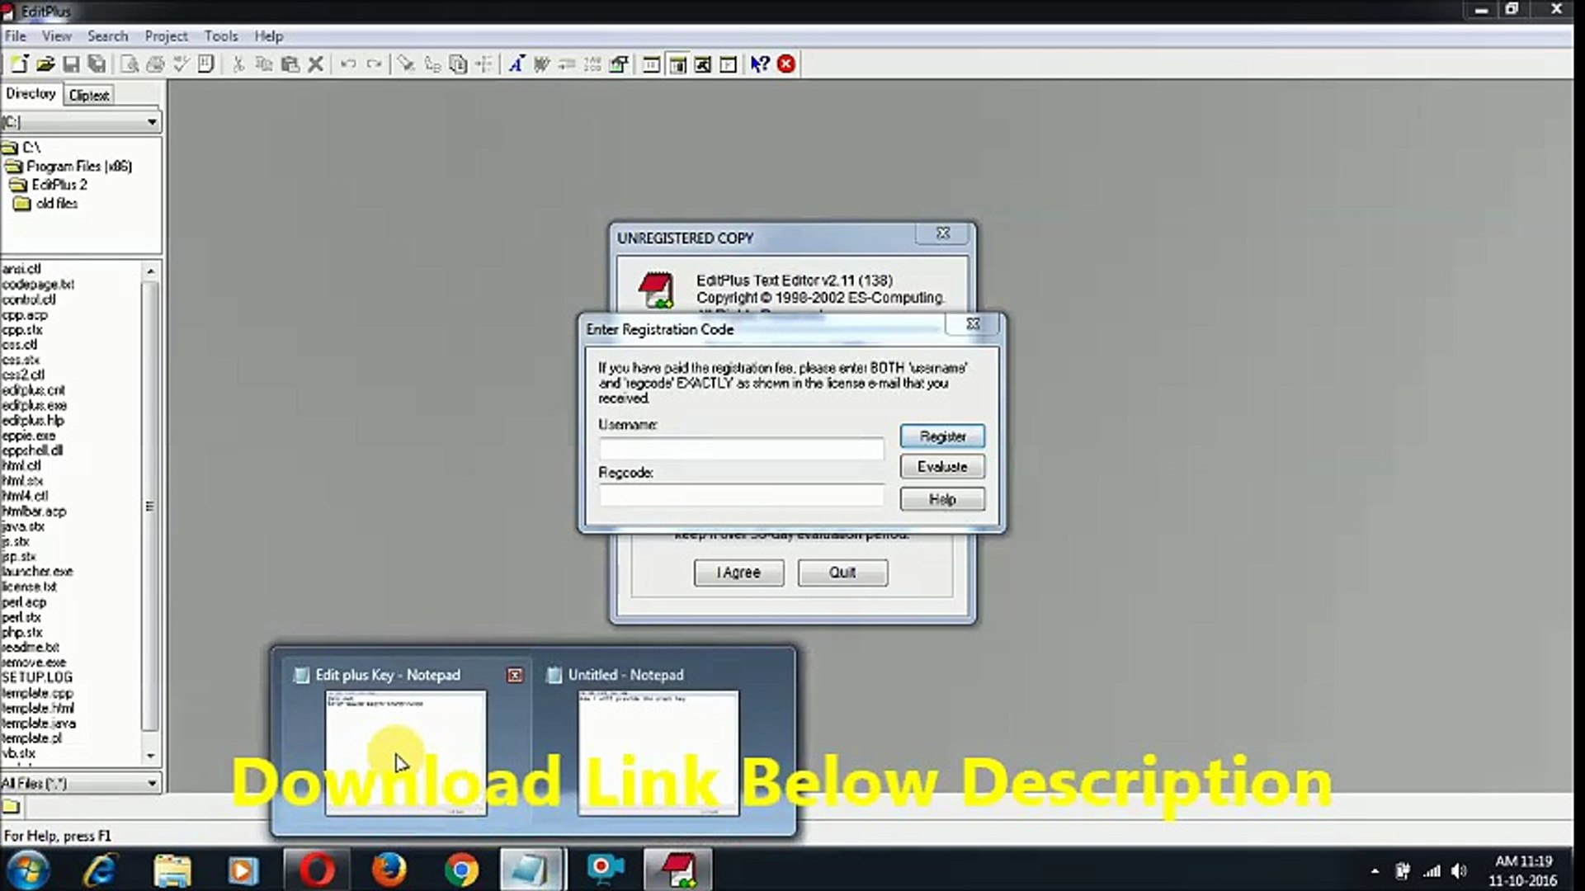Click the Copy icon in toolbar

click(264, 64)
